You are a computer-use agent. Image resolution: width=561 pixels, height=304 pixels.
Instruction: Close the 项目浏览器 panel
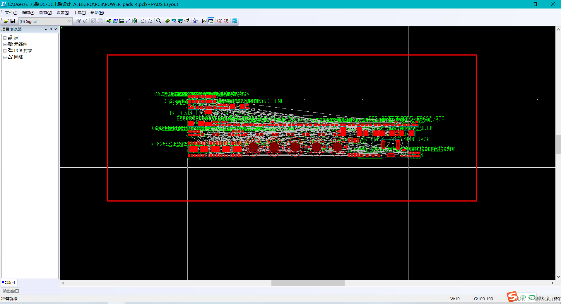pyautogui.click(x=56, y=29)
